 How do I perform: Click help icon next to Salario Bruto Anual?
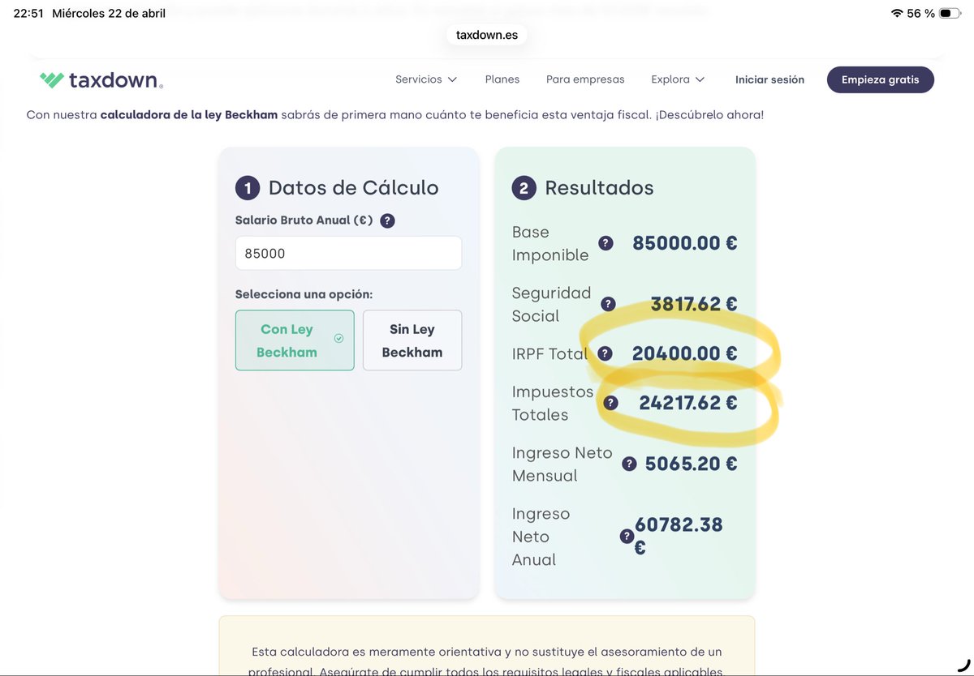[x=387, y=220]
